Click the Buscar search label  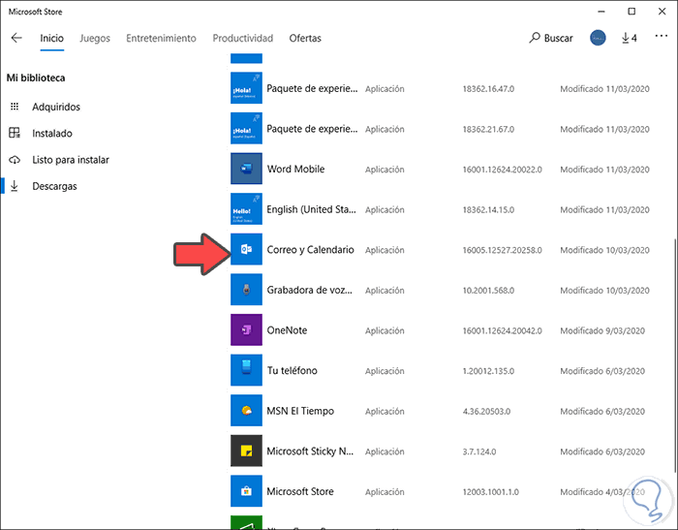pos(558,38)
